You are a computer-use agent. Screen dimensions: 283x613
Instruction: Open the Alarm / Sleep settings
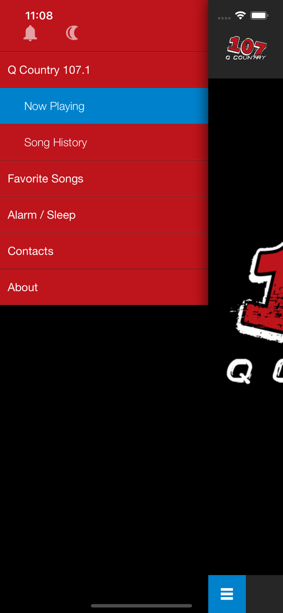(x=104, y=215)
